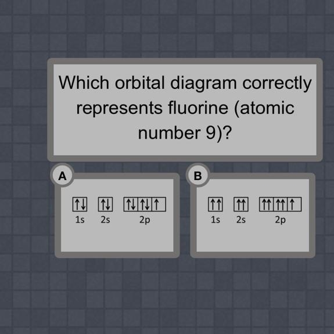Click the fluorine question text panel

point(185,110)
